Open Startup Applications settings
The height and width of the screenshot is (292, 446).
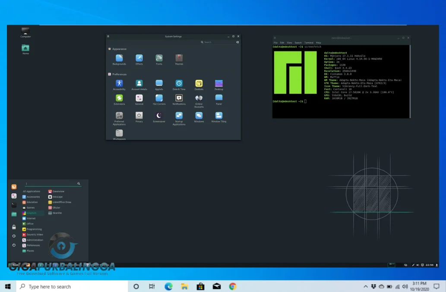(x=179, y=116)
